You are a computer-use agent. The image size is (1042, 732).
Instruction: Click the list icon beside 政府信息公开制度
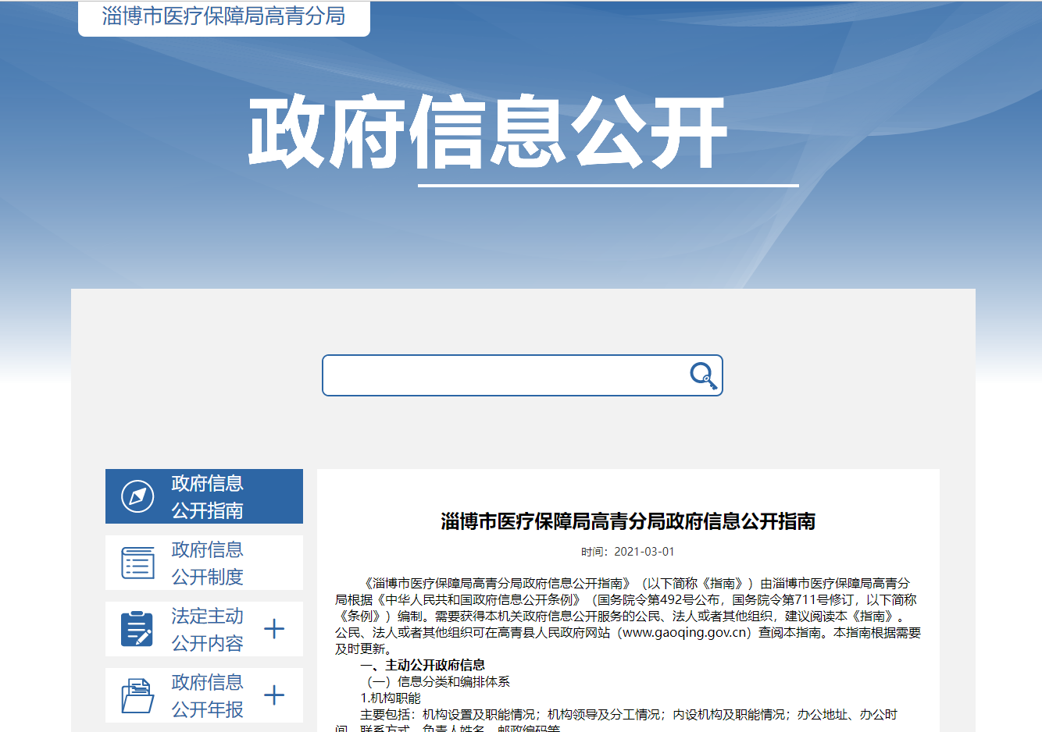pyautogui.click(x=137, y=563)
